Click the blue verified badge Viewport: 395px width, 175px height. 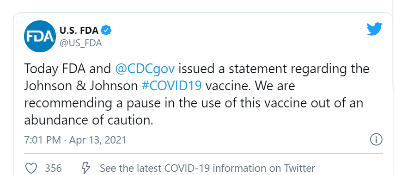click(x=106, y=31)
